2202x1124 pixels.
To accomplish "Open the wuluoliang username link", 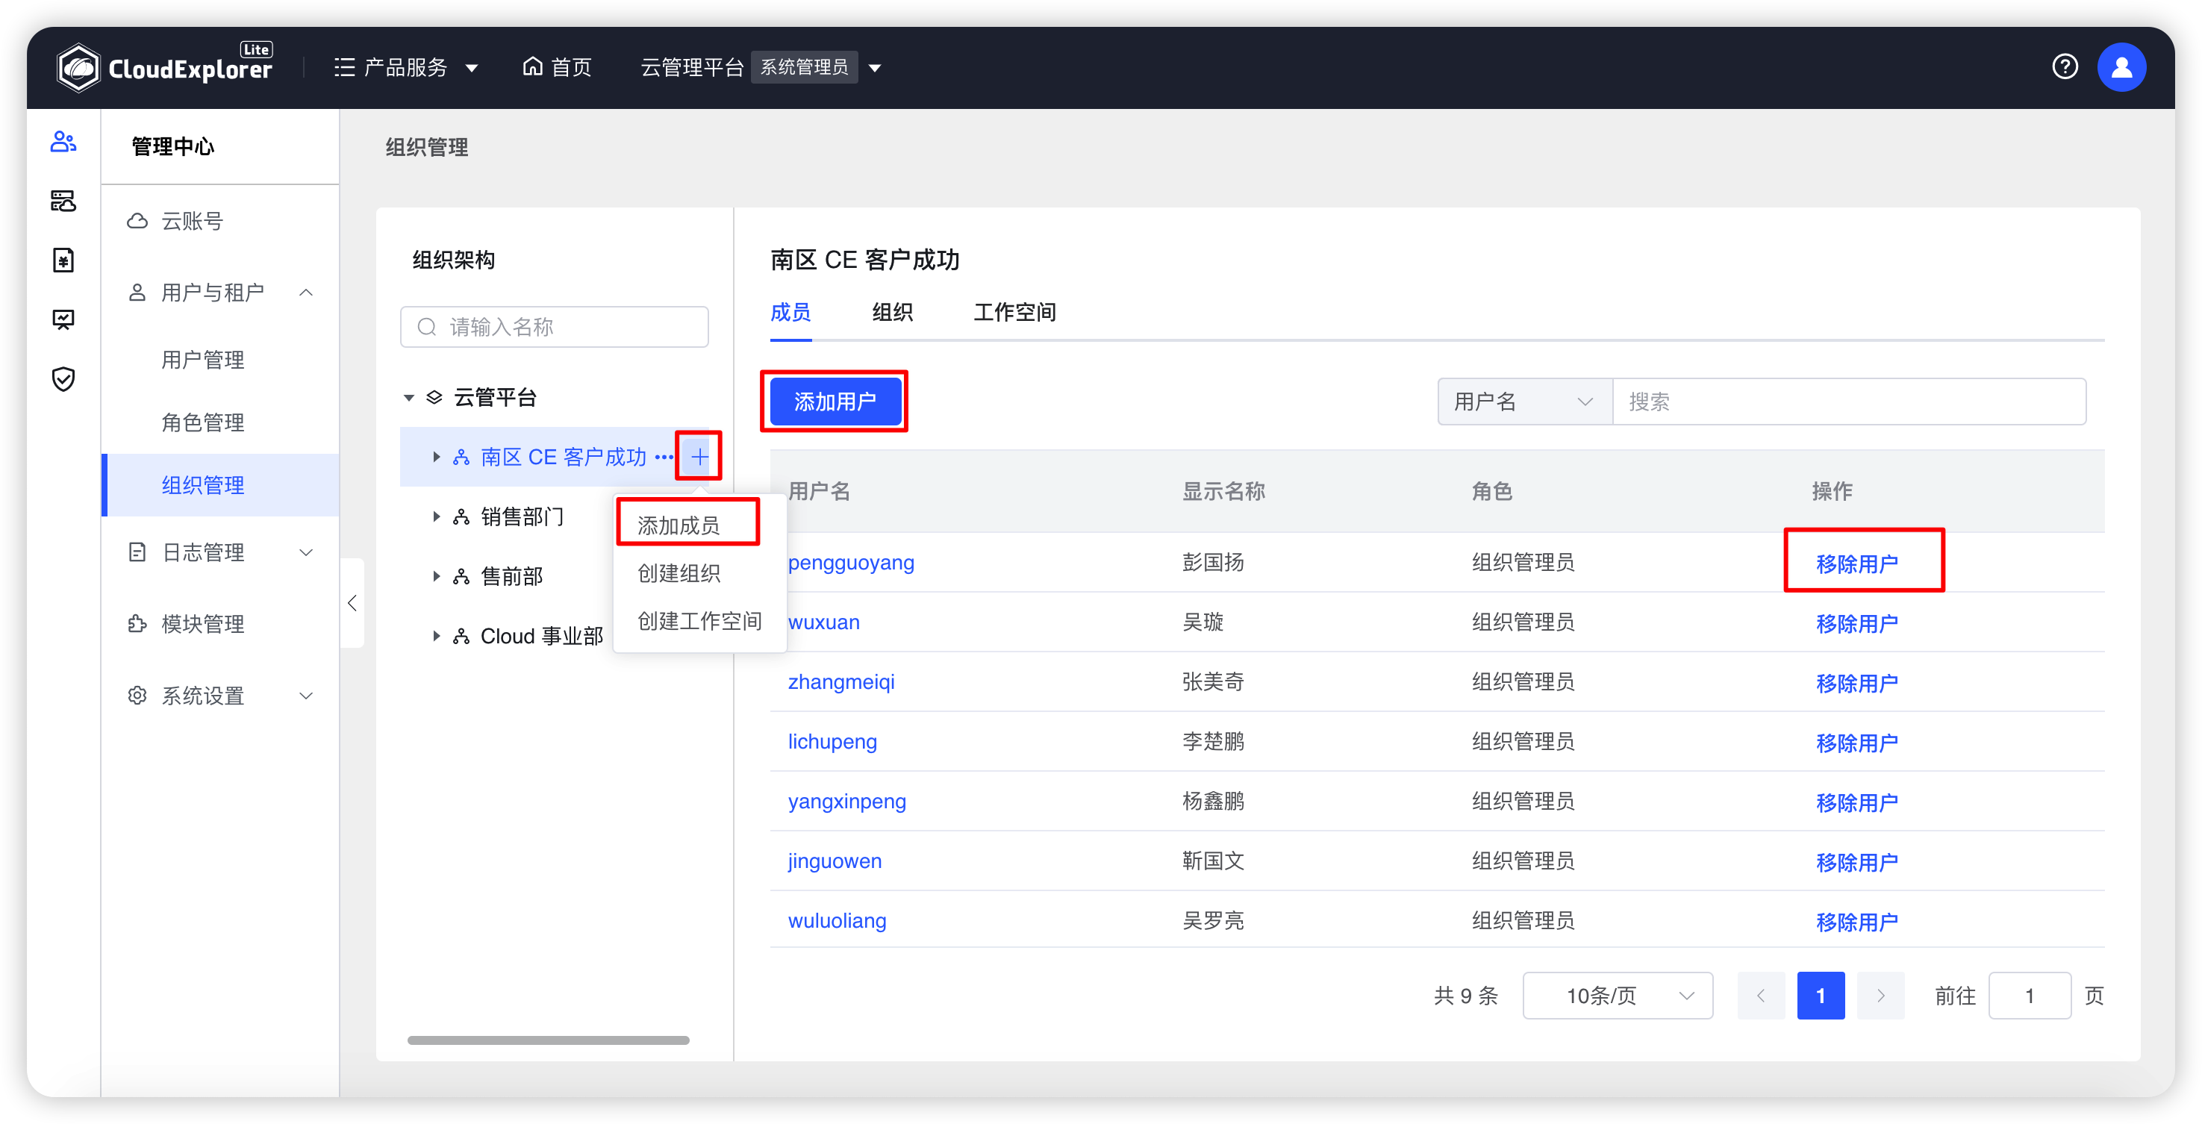I will point(837,920).
